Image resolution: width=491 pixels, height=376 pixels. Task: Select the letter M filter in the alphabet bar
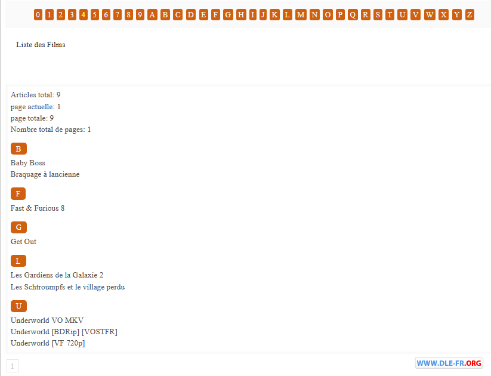[301, 15]
